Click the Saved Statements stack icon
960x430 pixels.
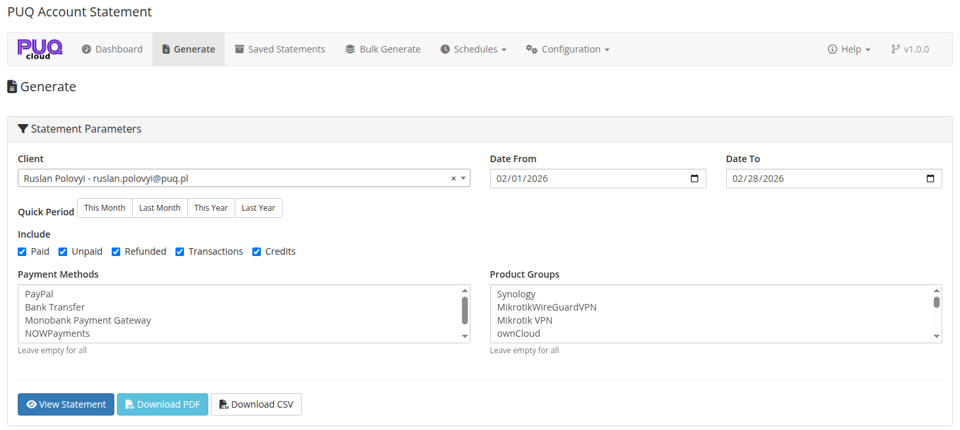click(x=240, y=49)
